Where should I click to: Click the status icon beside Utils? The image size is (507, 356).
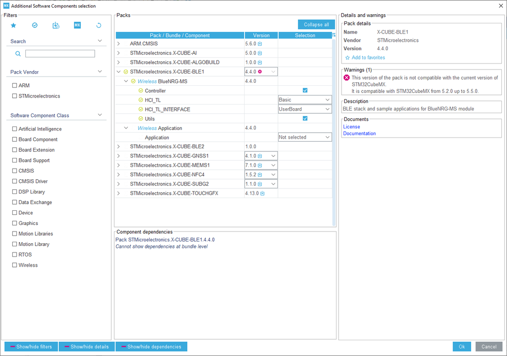[141, 119]
